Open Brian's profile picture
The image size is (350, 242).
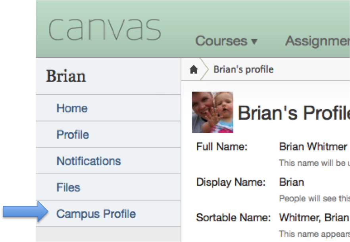pos(212,112)
